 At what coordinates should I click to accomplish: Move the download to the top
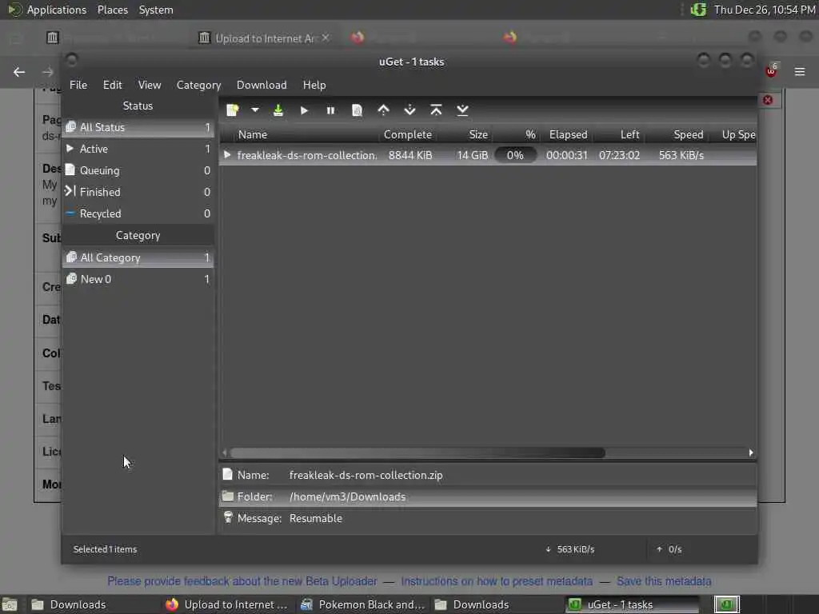pyautogui.click(x=436, y=110)
